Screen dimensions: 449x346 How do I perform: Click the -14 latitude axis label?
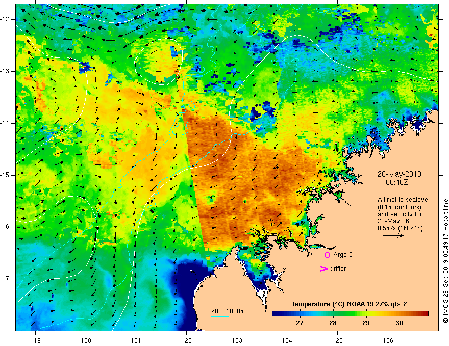[5, 123]
